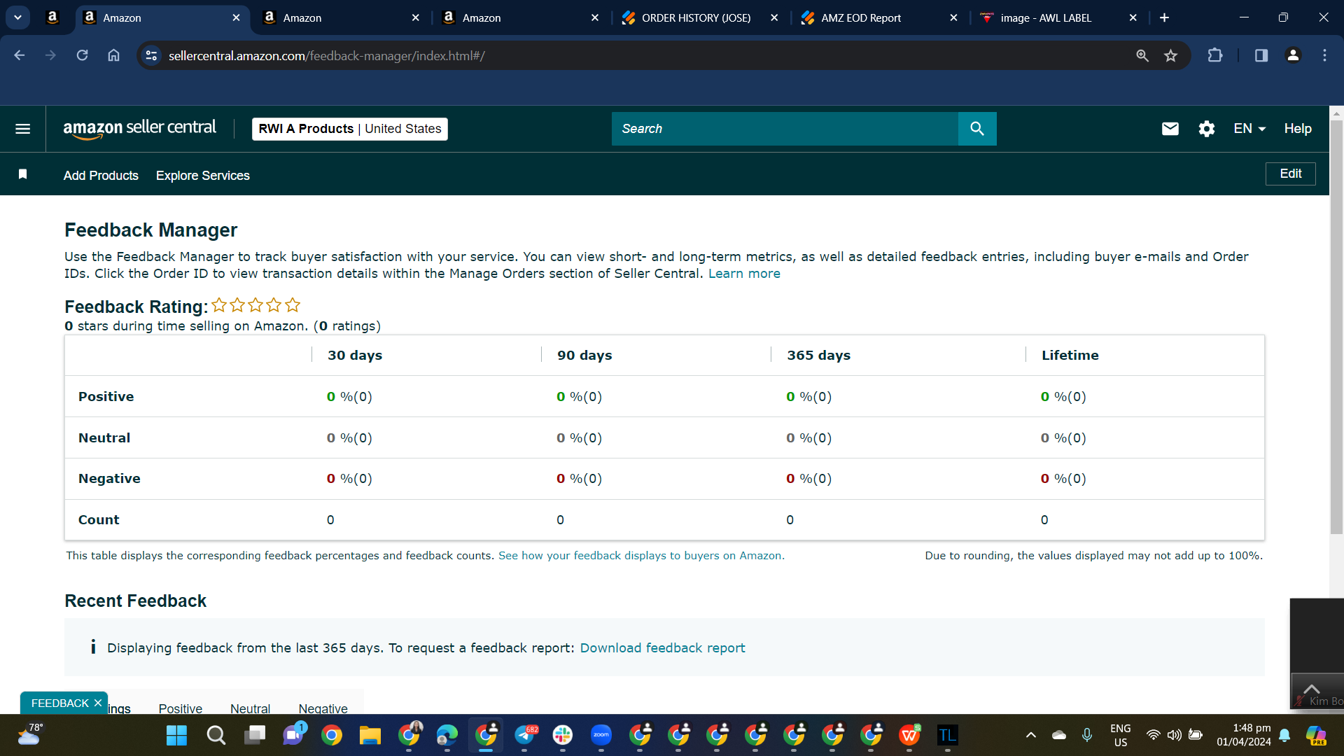
Task: Open the Chrome profile icon
Action: (x=1294, y=55)
